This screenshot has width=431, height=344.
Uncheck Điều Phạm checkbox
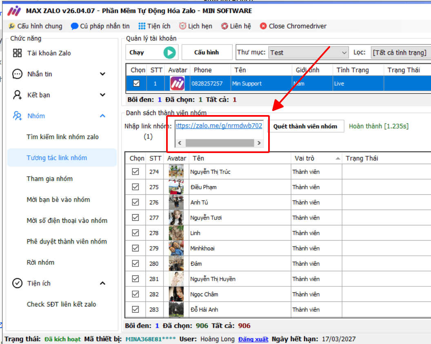135,187
